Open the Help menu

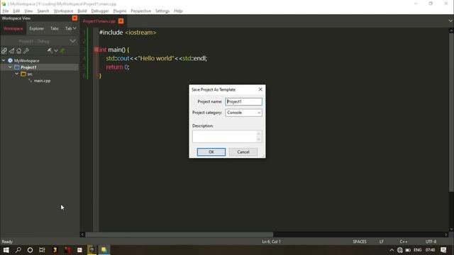pyautogui.click(x=178, y=11)
